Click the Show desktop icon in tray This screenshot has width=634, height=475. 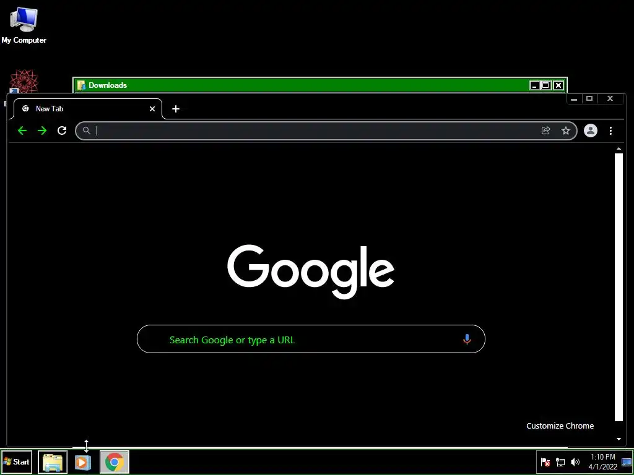click(x=627, y=462)
